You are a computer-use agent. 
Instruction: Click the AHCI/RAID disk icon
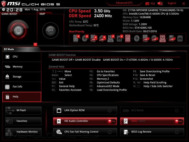pos(126,121)
